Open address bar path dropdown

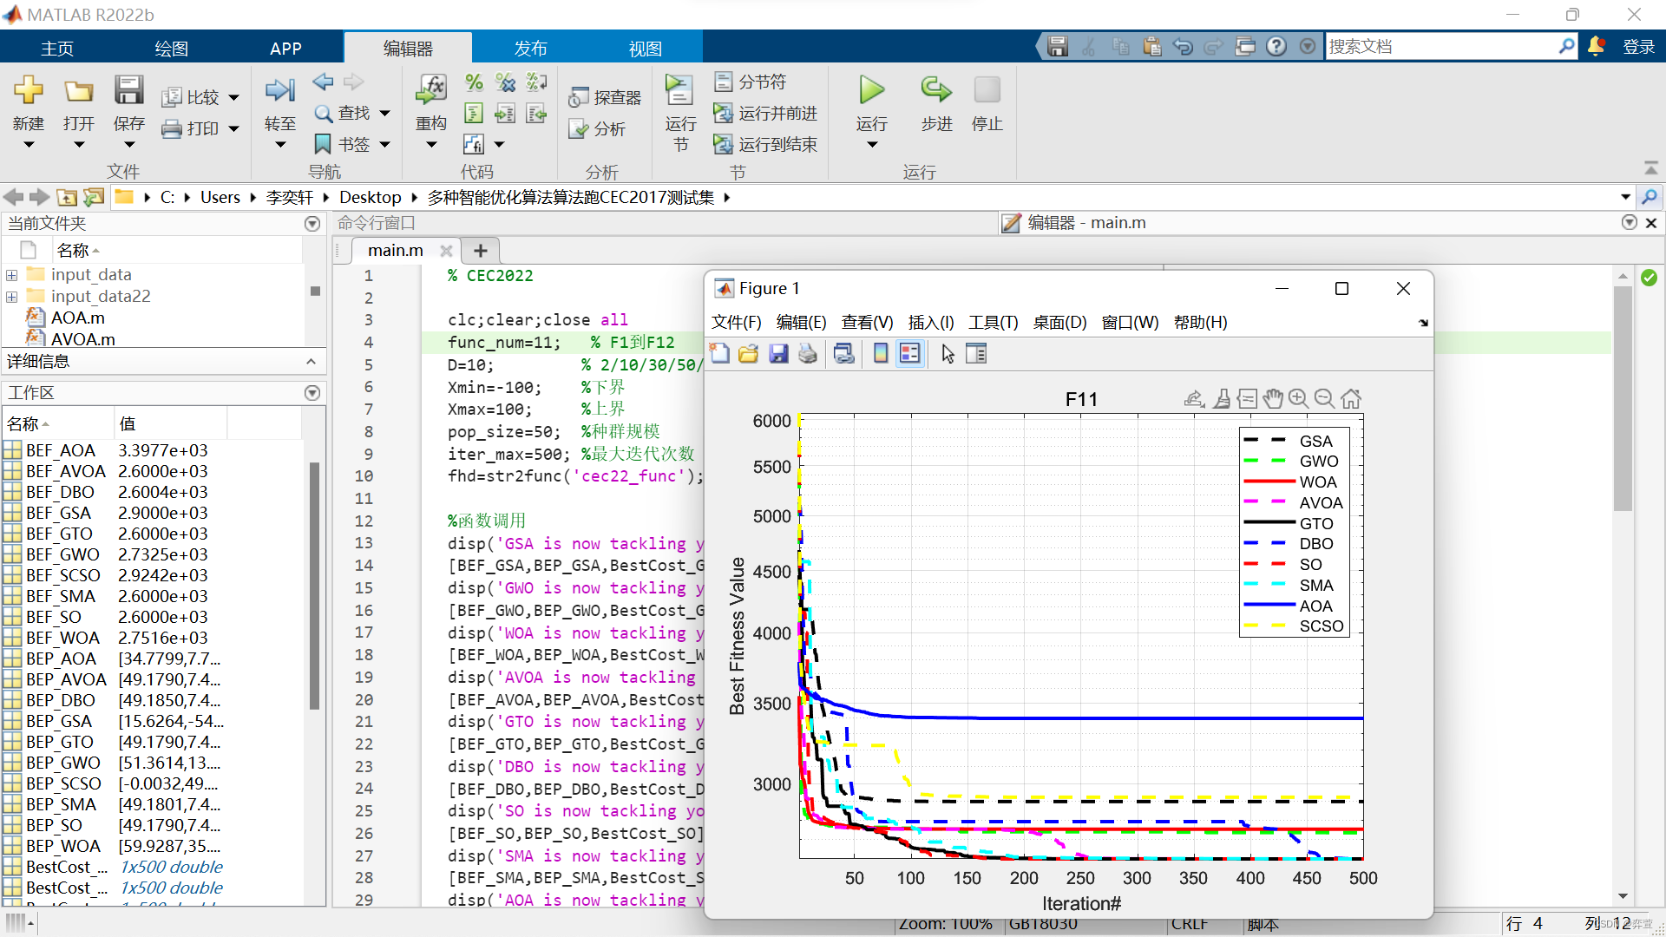point(1625,197)
